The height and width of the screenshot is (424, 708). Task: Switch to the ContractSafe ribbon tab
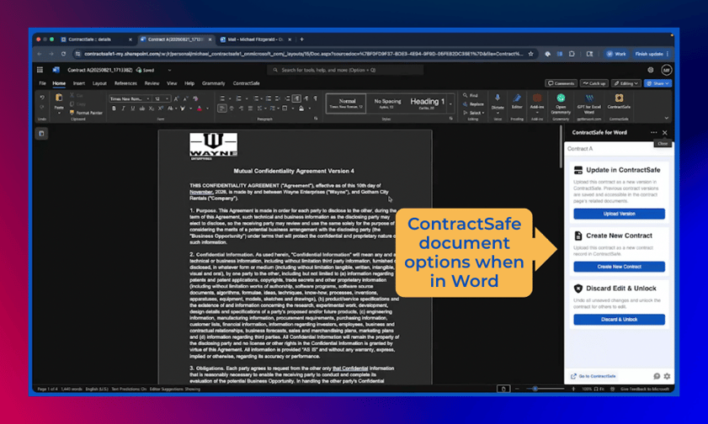pos(246,83)
